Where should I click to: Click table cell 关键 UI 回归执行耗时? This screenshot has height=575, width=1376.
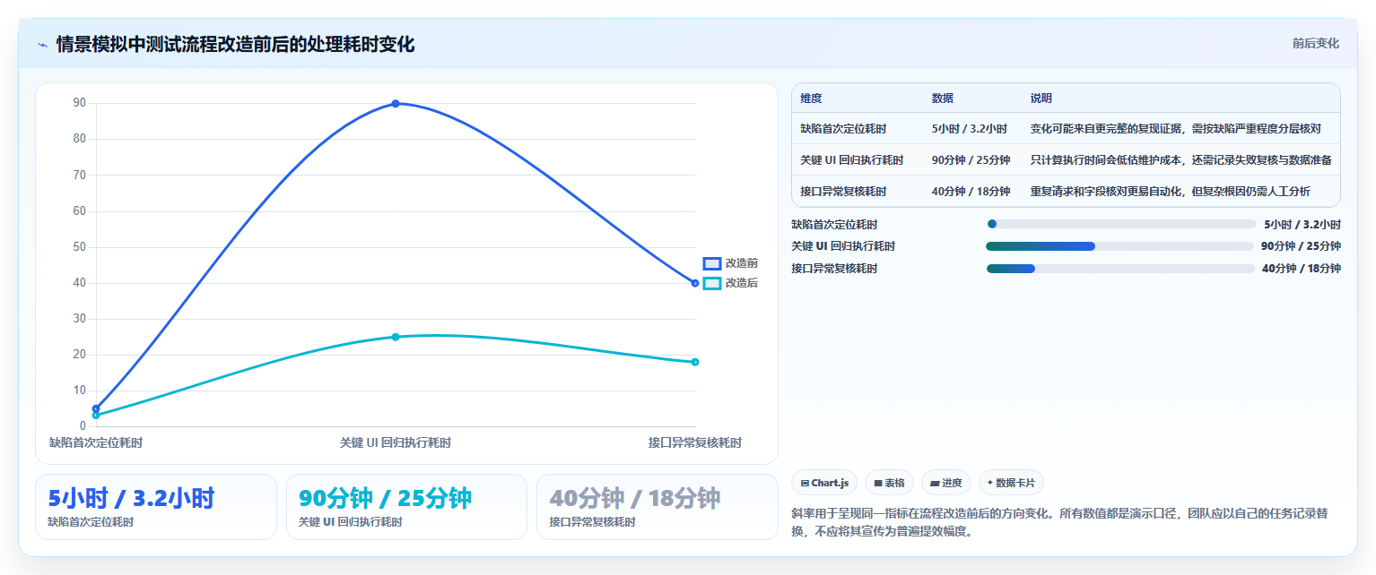[852, 160]
